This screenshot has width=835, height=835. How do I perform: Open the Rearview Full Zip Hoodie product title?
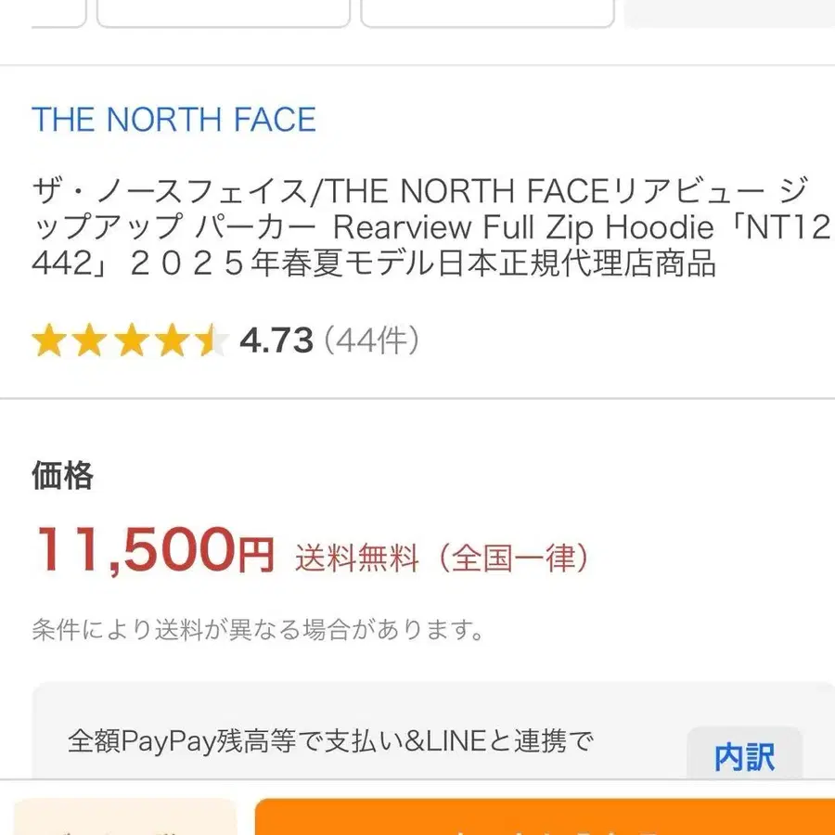417,227
